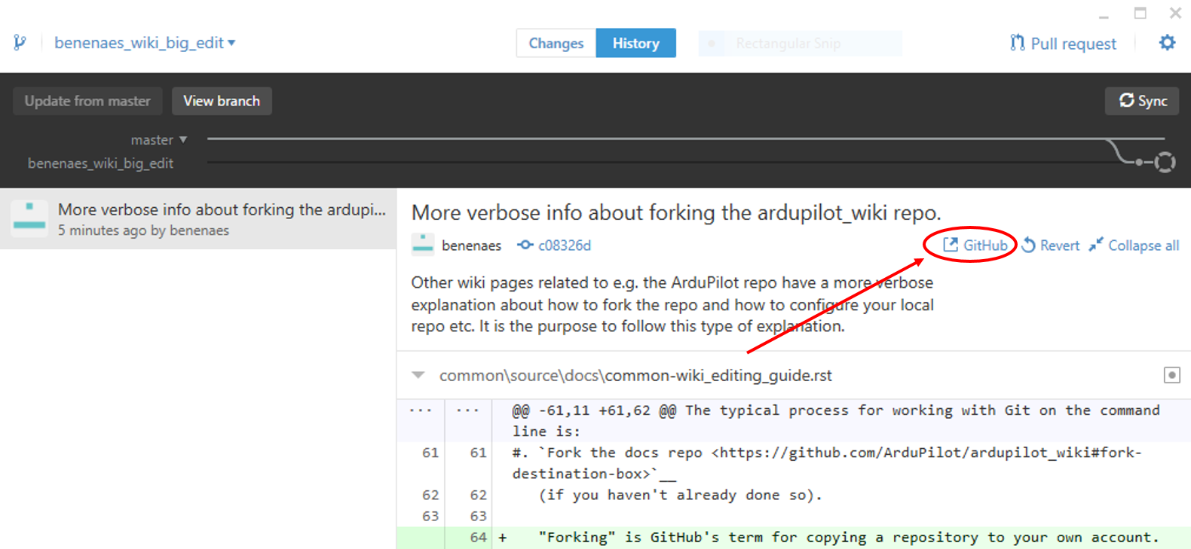
Task: Open master compare branch dropdown
Action: pyautogui.click(x=159, y=140)
